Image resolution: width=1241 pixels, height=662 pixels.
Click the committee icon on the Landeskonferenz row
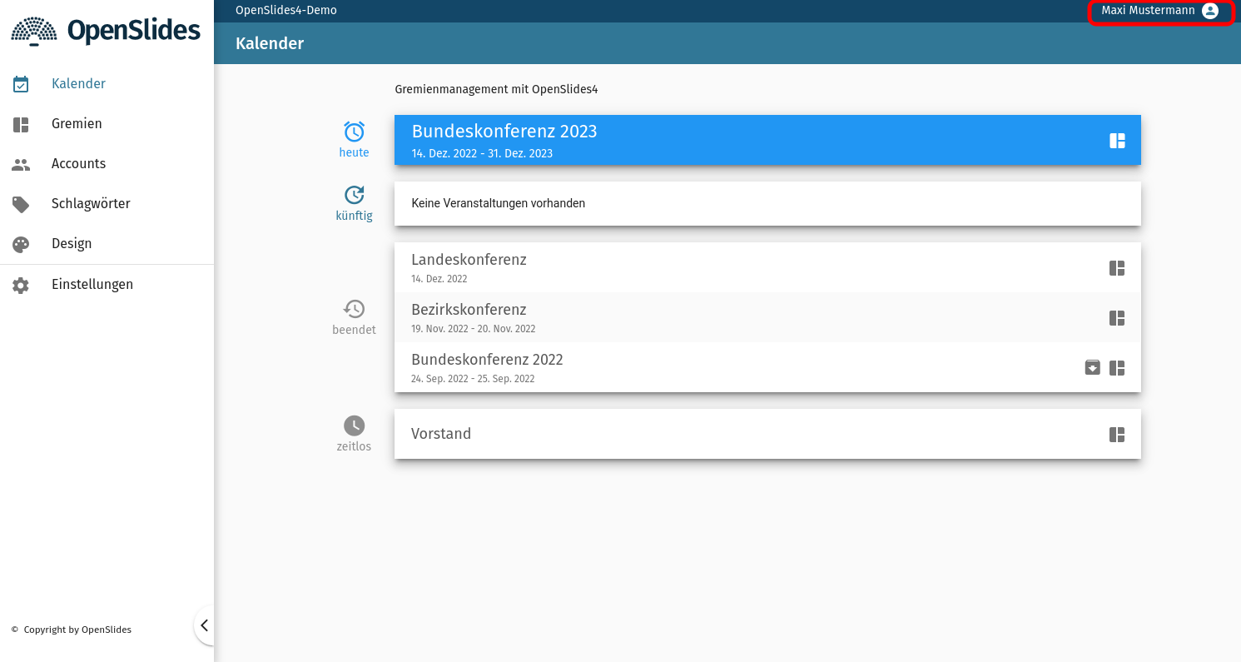1117,268
